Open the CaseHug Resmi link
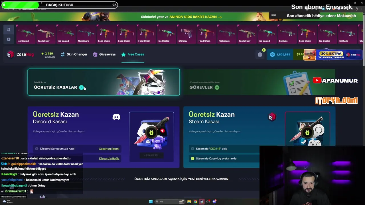The height and width of the screenshot is (205, 365). click(109, 149)
